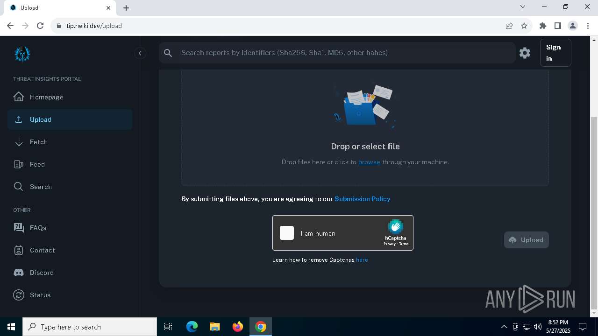Screen dimensions: 598x336
Task: Open Chrome three-dot menu
Action: coord(588,26)
